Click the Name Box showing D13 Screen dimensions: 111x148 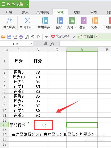[15, 44]
